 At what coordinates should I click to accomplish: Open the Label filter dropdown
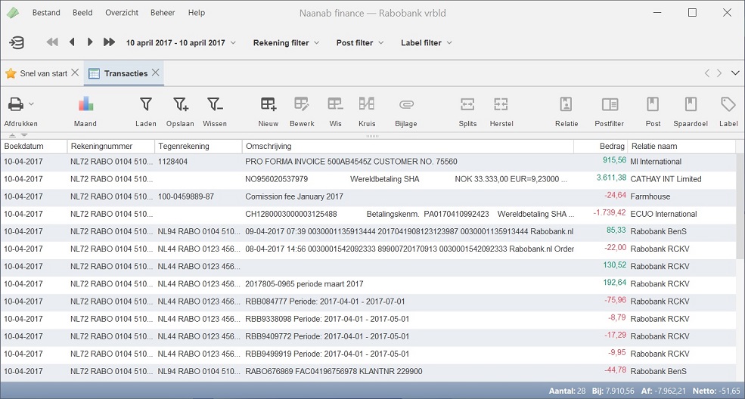point(426,43)
